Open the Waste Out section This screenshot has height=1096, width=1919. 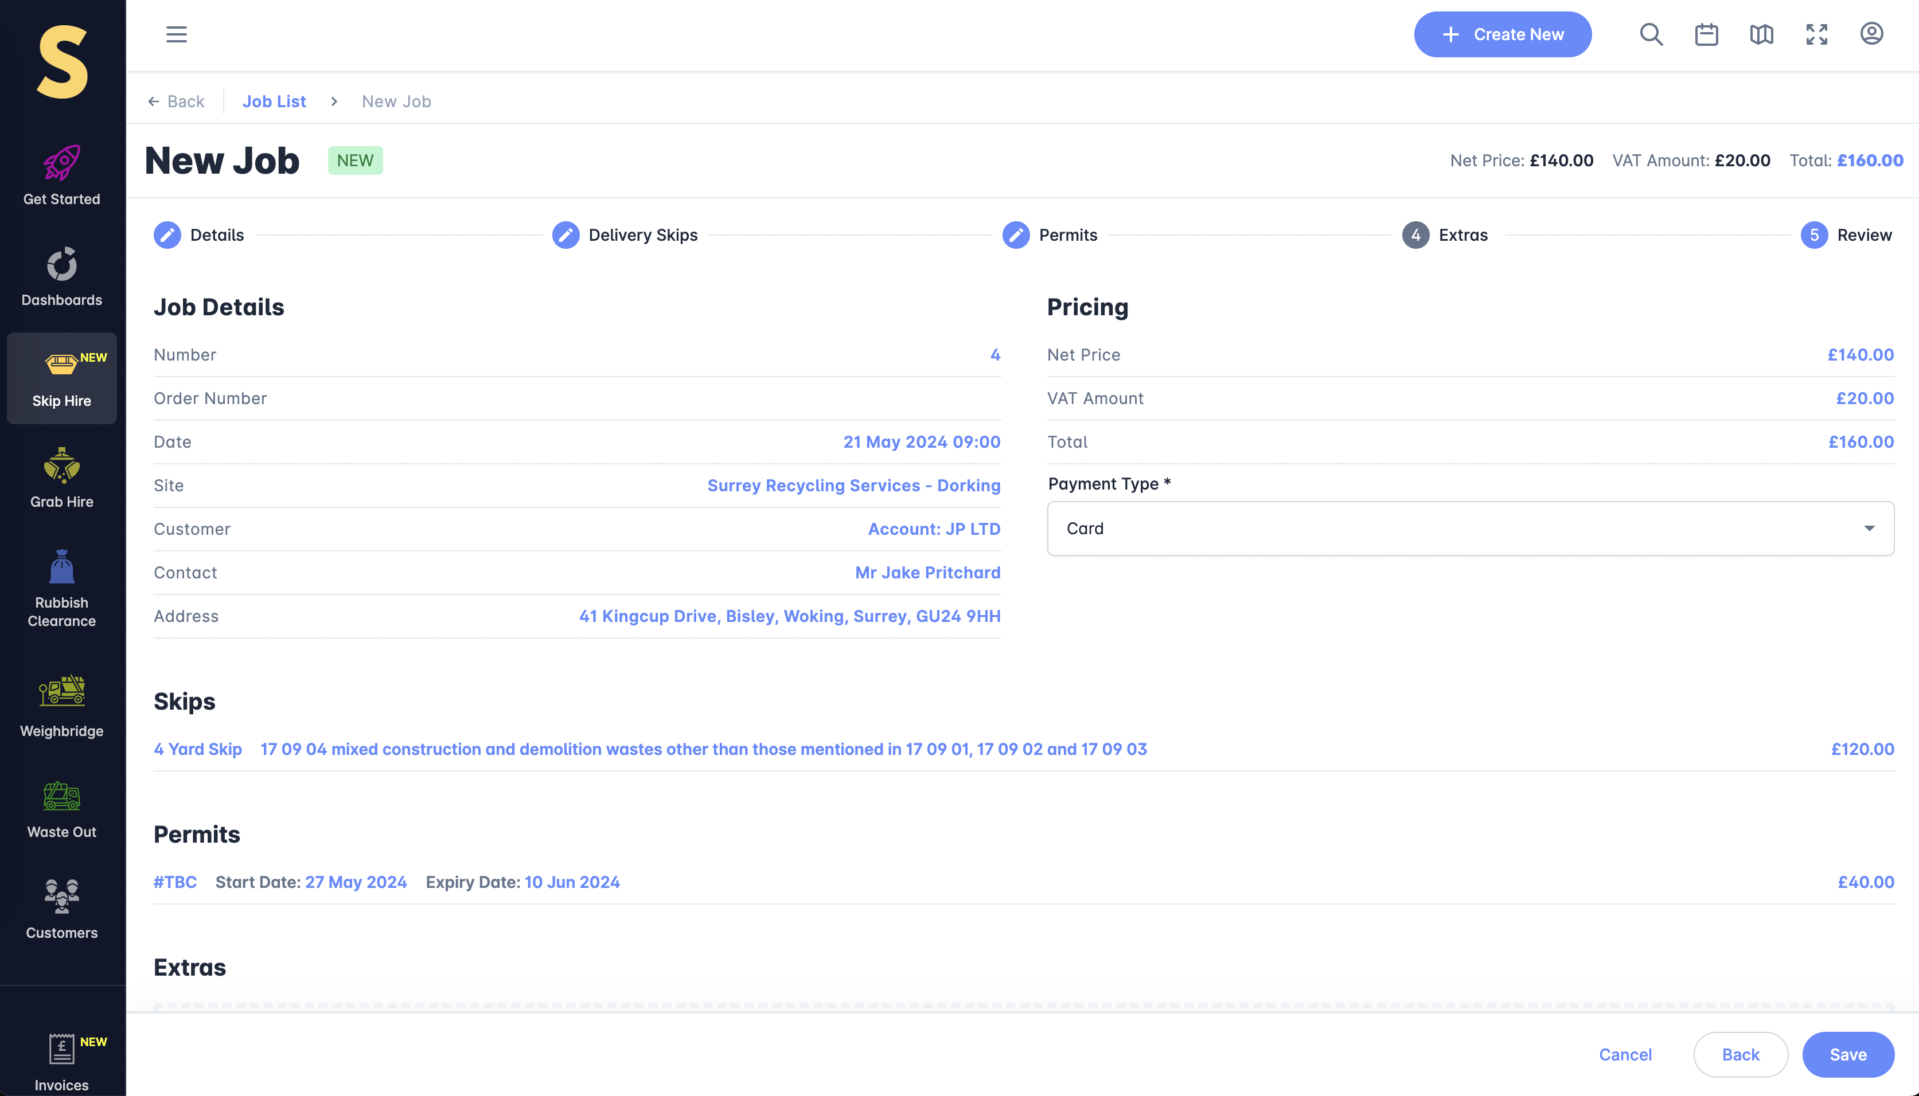62,809
